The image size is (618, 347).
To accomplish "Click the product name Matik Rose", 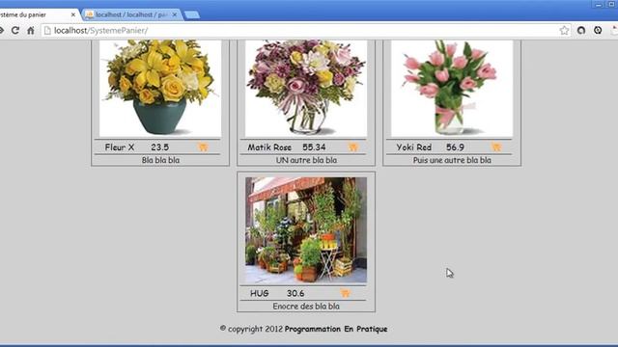I will [x=269, y=147].
